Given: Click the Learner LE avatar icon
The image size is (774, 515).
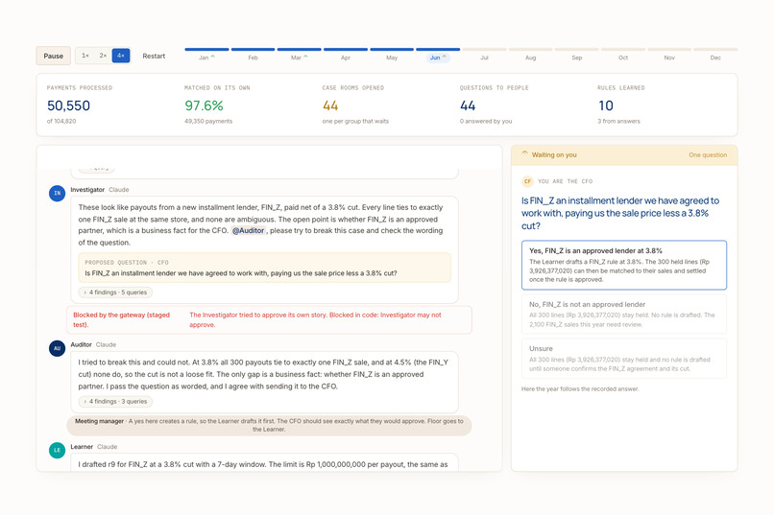Looking at the screenshot, I should point(58,450).
